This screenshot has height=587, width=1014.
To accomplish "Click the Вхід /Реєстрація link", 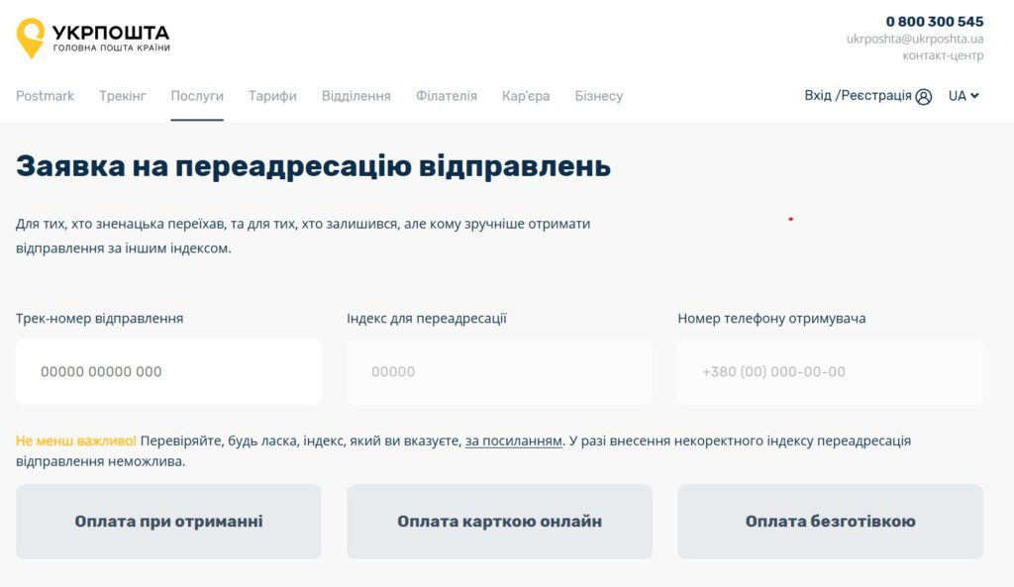I will pos(859,95).
